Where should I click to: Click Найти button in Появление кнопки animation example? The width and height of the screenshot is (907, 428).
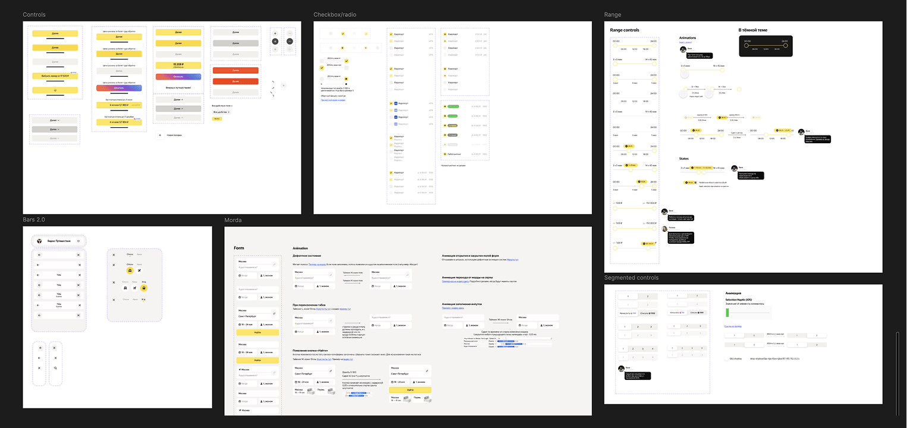(410, 390)
